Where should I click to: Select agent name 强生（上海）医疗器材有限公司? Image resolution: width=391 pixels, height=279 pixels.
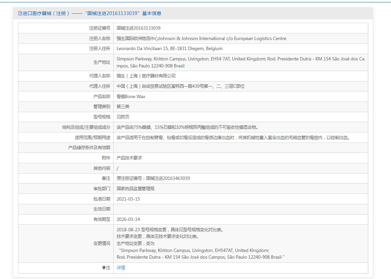pos(146,76)
